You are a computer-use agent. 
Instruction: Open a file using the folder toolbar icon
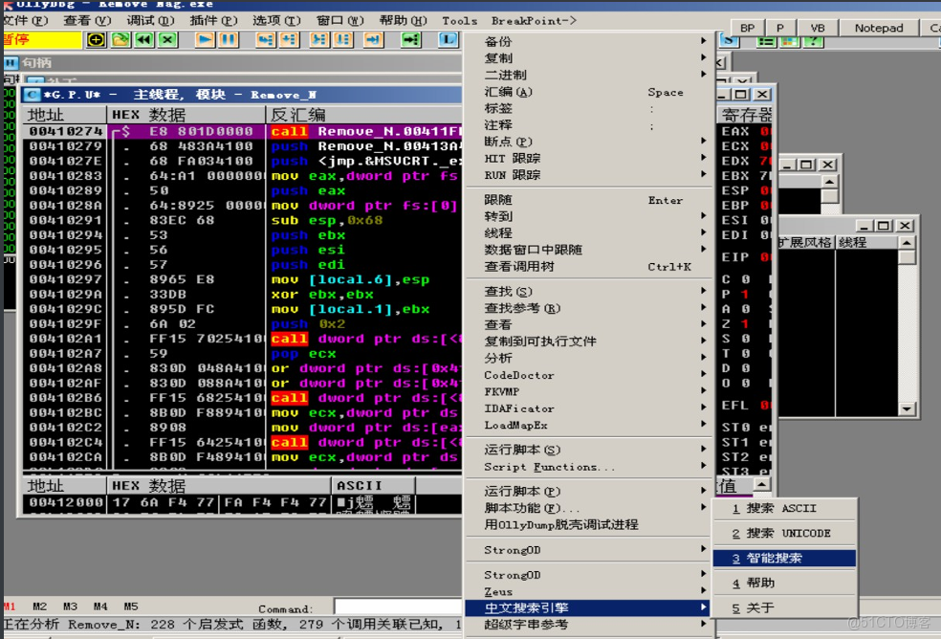click(x=120, y=39)
